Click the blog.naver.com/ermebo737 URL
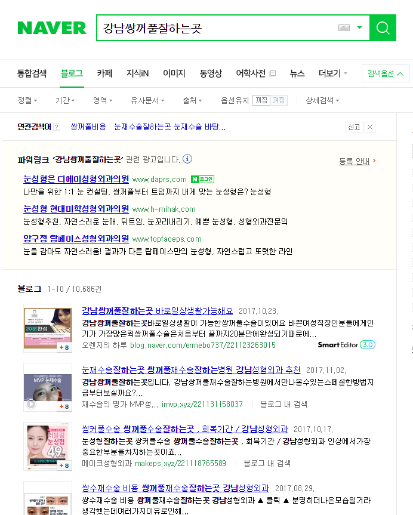The width and height of the screenshot is (413, 515). pyautogui.click(x=203, y=345)
